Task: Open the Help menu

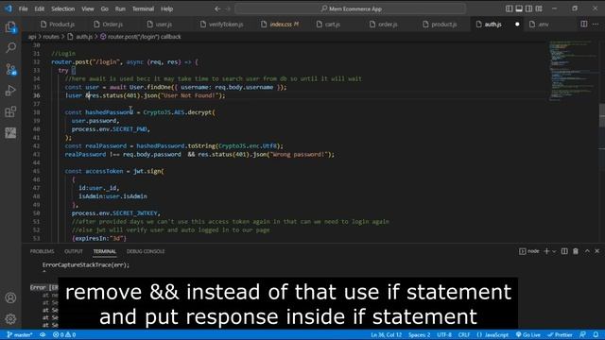Action: 166,8
